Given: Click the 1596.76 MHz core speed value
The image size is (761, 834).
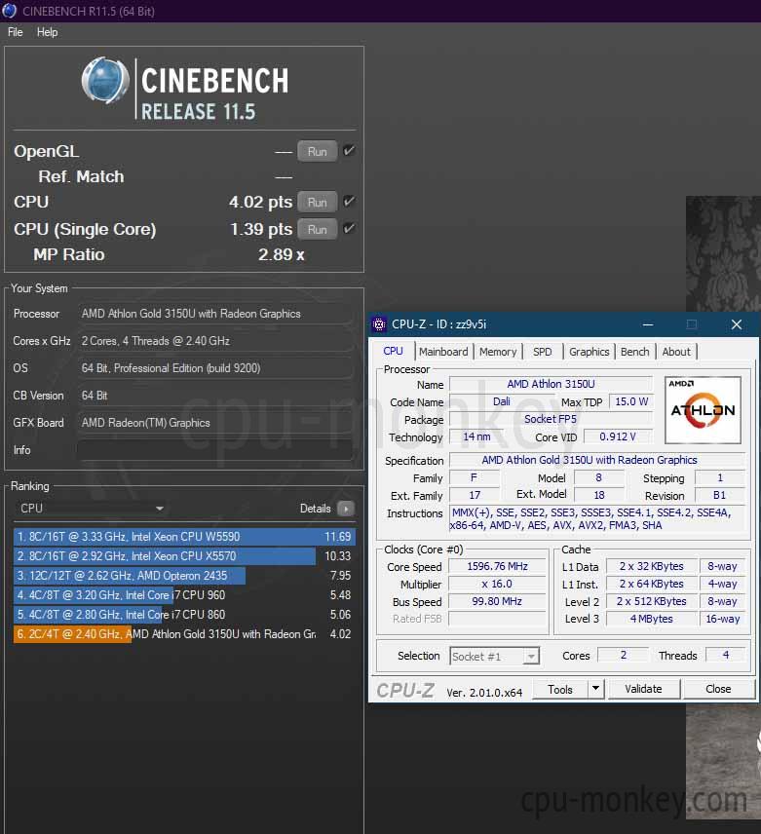Looking at the screenshot, I should pyautogui.click(x=497, y=566).
